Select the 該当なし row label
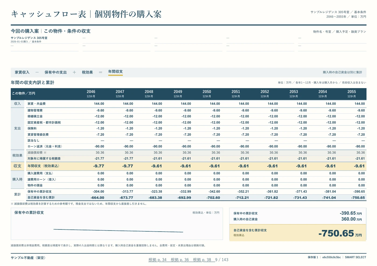This screenshot has height=266, width=377. tap(33, 141)
